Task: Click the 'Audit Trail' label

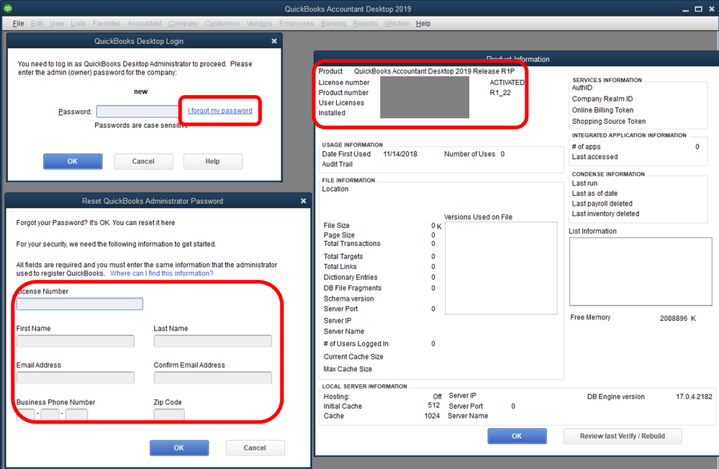Action: 338,164
